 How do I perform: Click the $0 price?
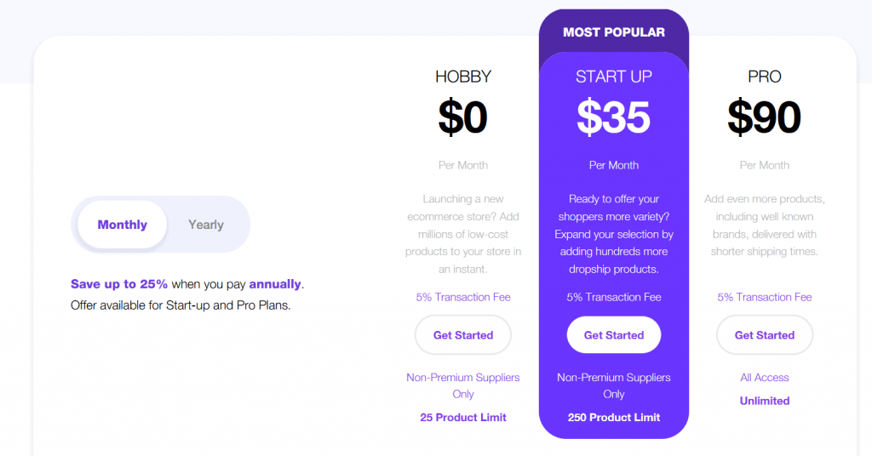pos(462,117)
